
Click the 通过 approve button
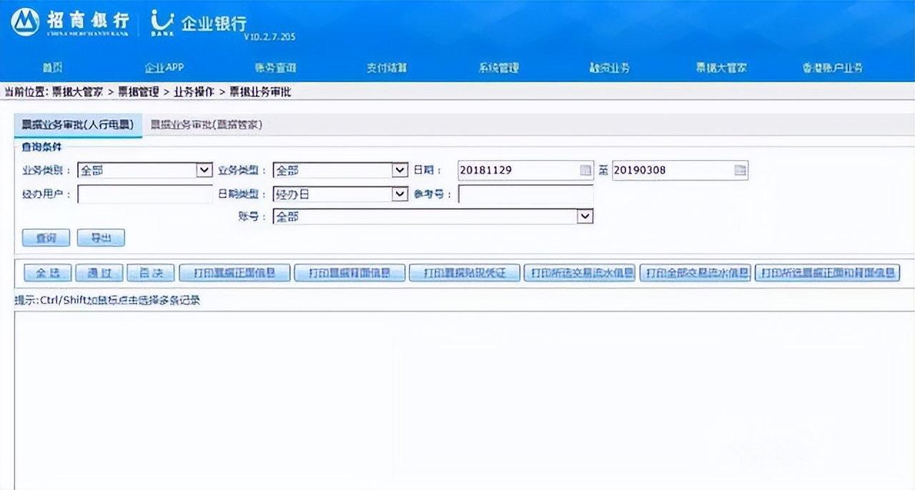tap(99, 272)
